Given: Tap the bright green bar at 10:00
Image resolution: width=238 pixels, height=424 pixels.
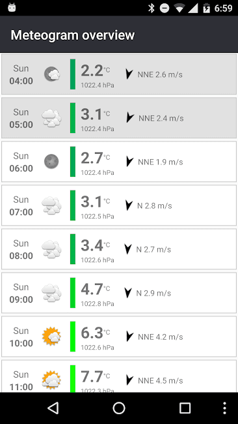Looking at the screenshot, I should coord(73,337).
